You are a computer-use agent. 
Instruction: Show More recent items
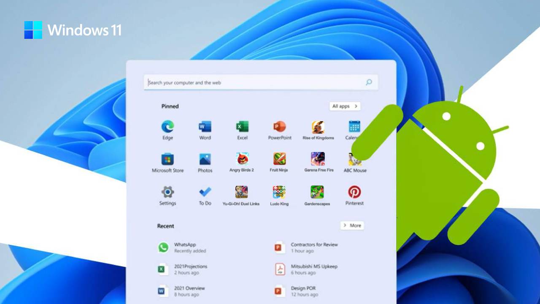(x=352, y=225)
